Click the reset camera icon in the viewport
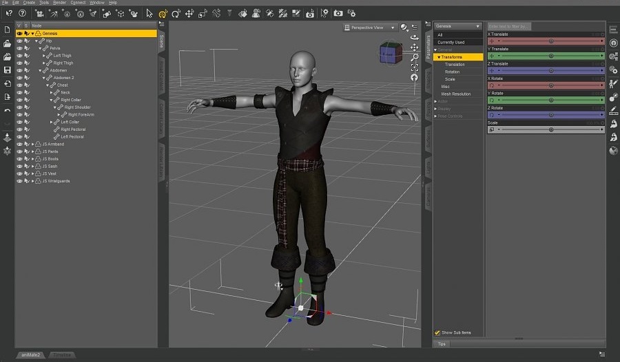The height and width of the screenshot is (362, 620). pyautogui.click(x=415, y=78)
